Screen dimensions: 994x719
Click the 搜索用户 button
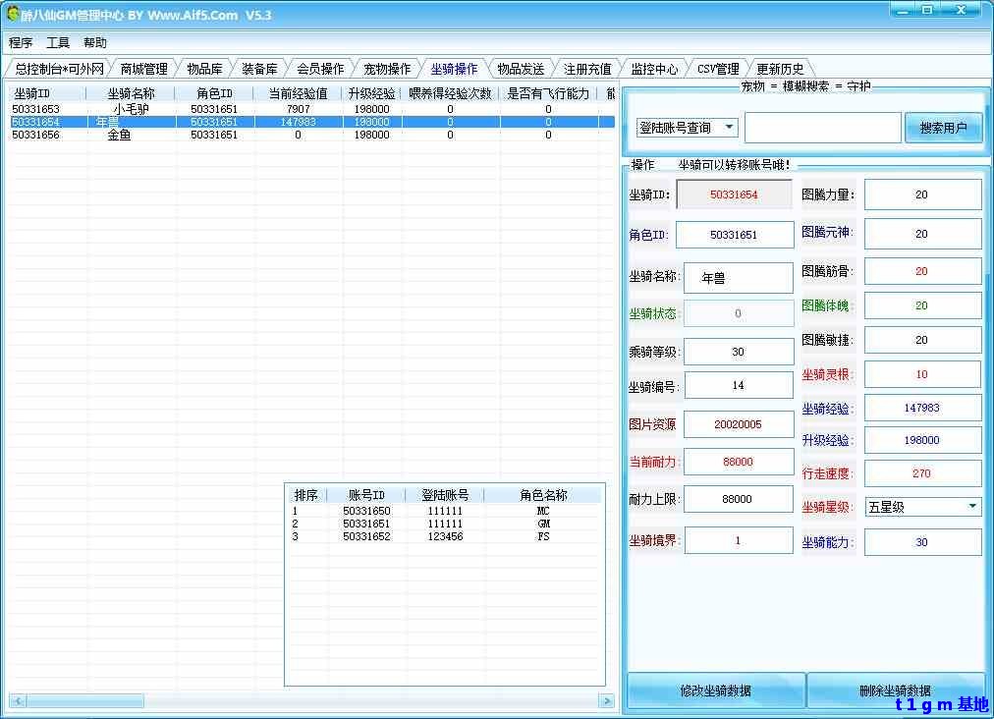pyautogui.click(x=943, y=128)
